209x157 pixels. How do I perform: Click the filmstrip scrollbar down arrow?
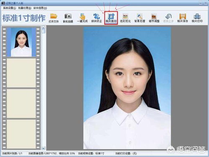(x=44, y=148)
